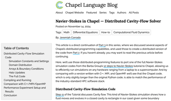Open the Series menu item
This screenshot has width=171, height=101.
click(x=103, y=13)
